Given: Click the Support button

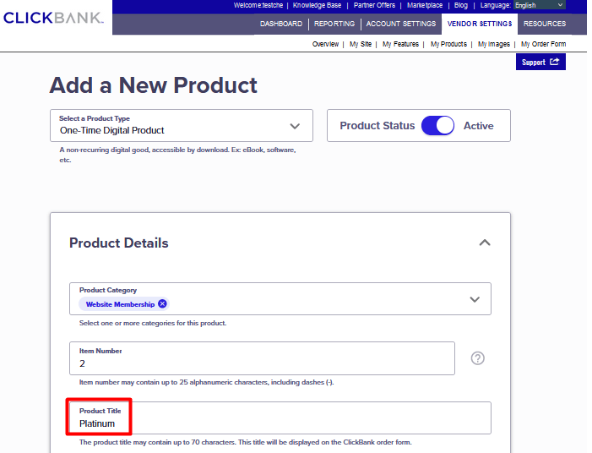Looking at the screenshot, I should coord(540,62).
